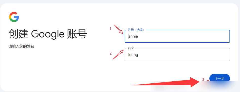Click empty space right of leung text
240x92 pixels.
pos(184,55)
